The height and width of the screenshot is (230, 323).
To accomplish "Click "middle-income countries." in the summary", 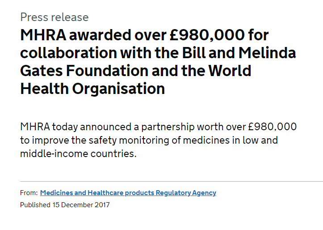I will click(78, 153).
